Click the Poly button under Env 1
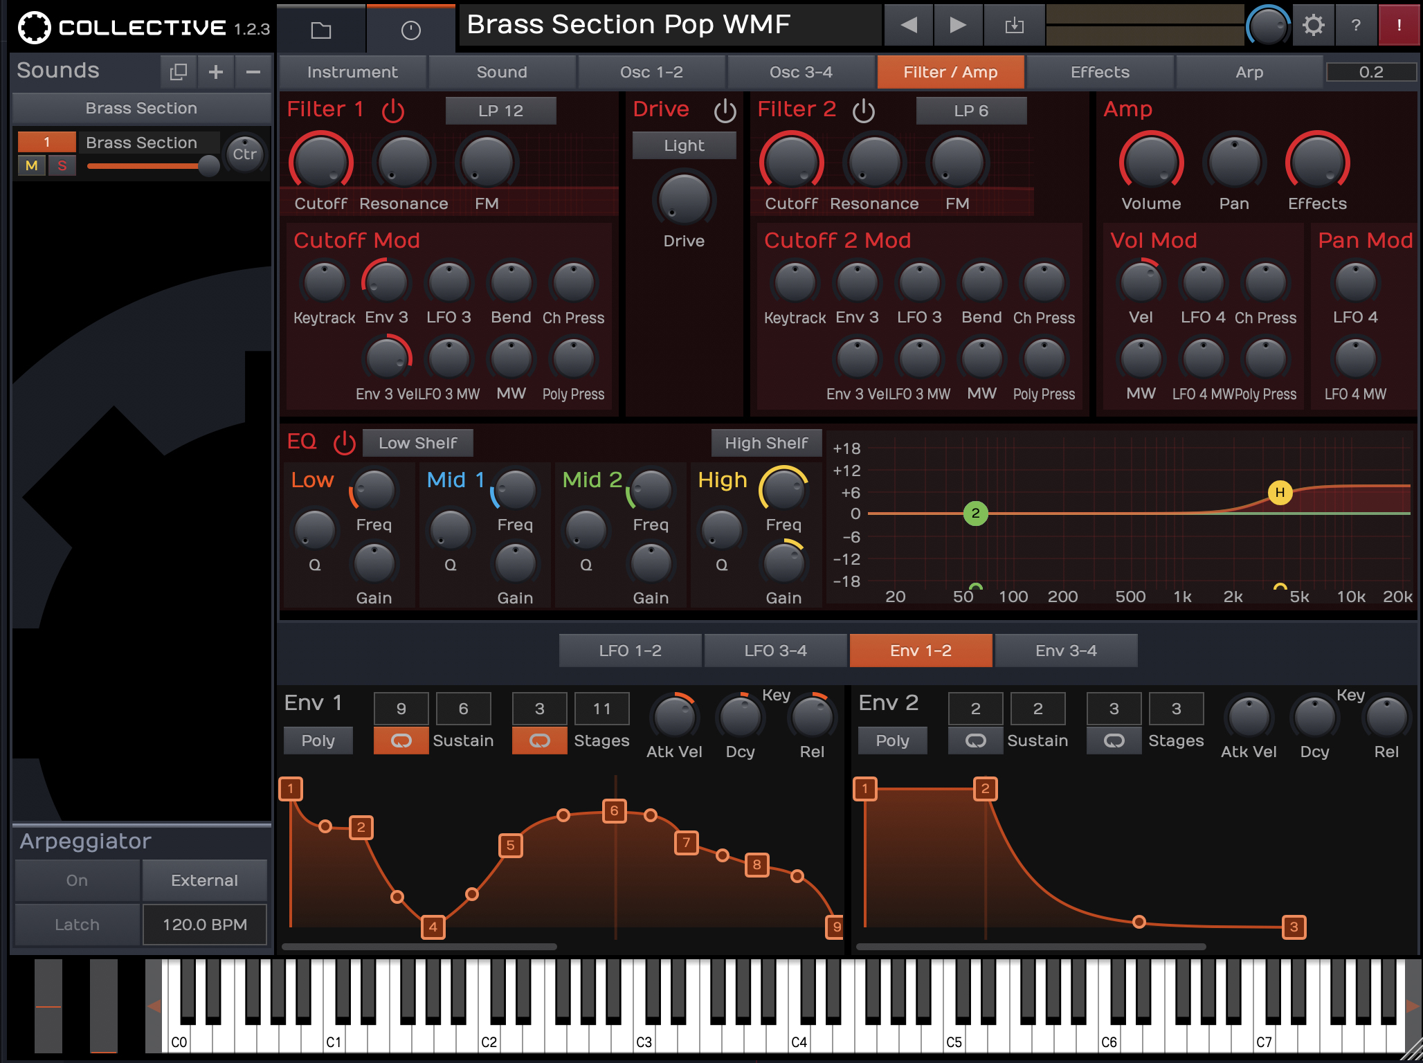This screenshot has width=1423, height=1063. click(318, 740)
